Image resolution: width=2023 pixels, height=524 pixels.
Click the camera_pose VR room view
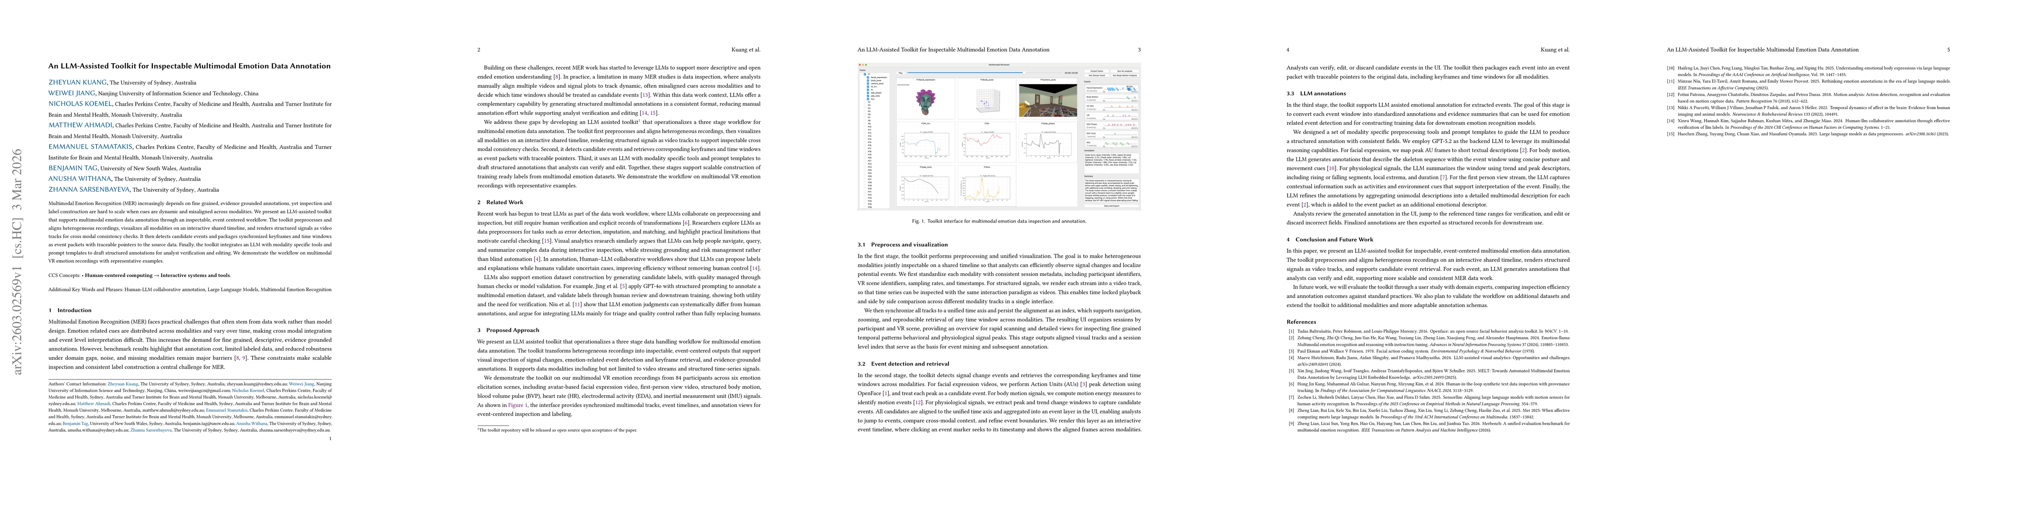click(1048, 100)
